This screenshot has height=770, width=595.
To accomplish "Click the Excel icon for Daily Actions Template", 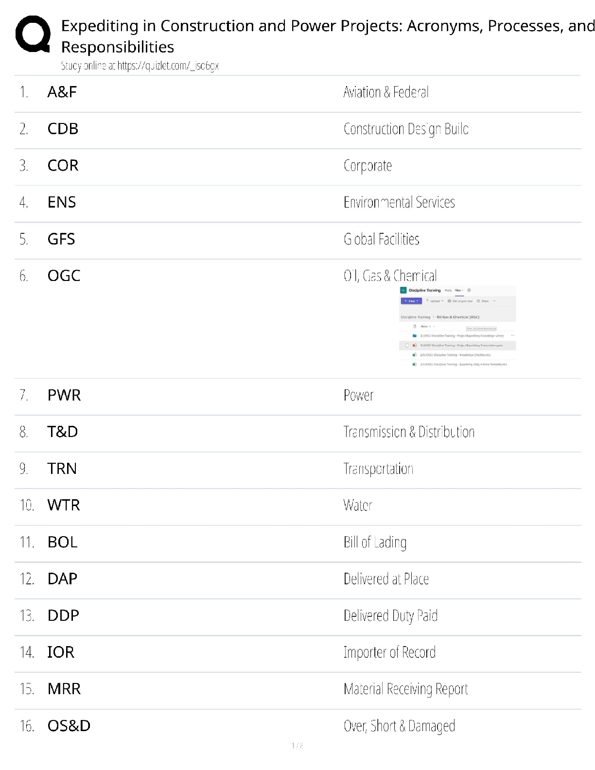I will [x=415, y=364].
